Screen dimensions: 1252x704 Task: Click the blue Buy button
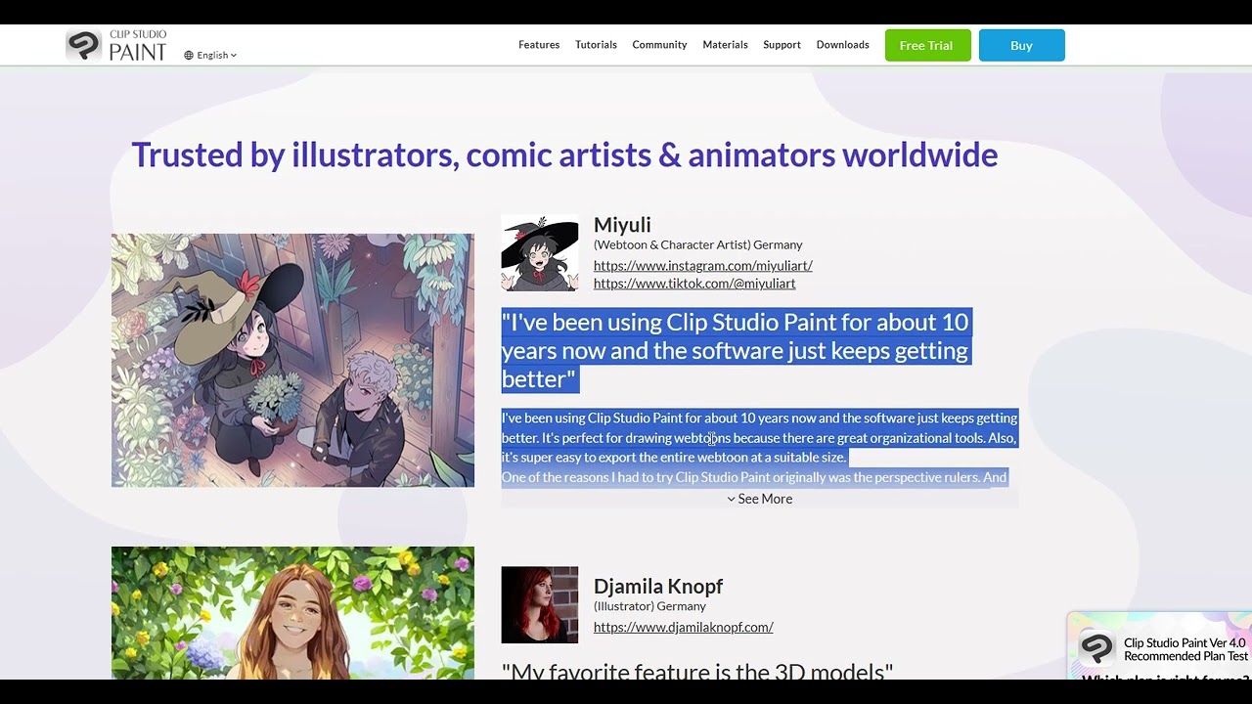click(1021, 45)
